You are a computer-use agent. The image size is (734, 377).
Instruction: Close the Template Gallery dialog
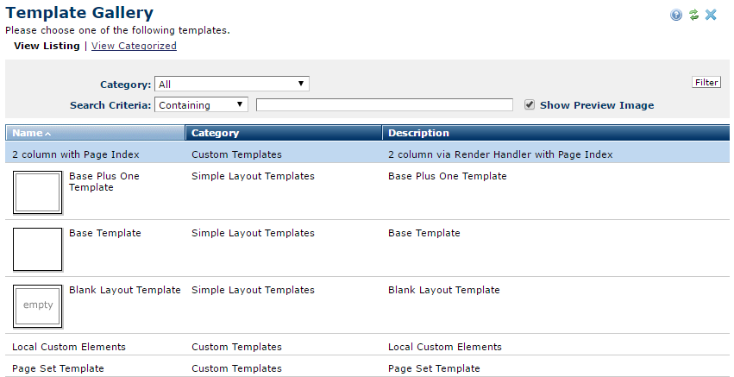(711, 15)
